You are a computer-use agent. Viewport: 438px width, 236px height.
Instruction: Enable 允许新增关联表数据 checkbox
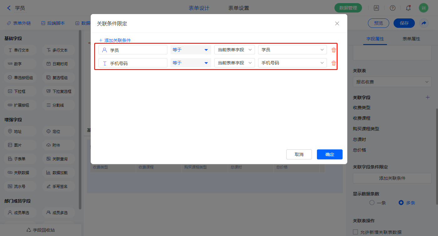point(355,232)
